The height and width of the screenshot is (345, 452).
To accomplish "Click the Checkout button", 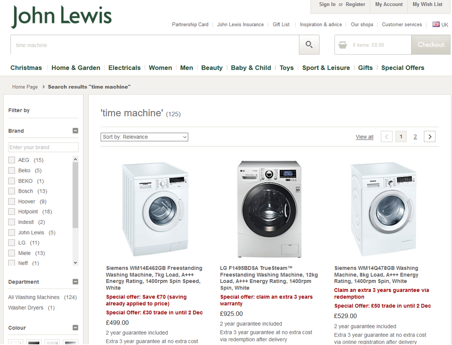I will pyautogui.click(x=431, y=45).
